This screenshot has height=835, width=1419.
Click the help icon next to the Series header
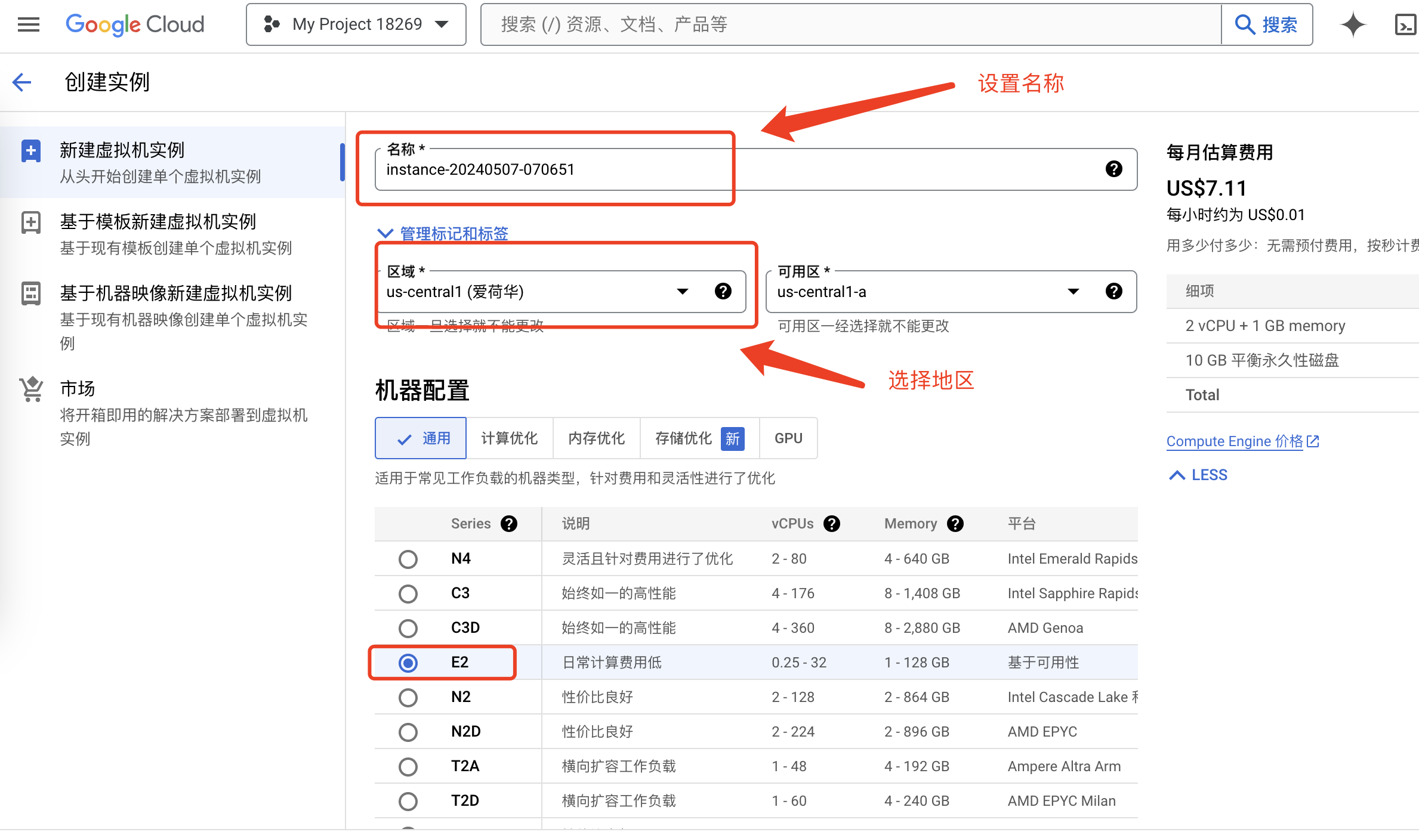pyautogui.click(x=509, y=524)
